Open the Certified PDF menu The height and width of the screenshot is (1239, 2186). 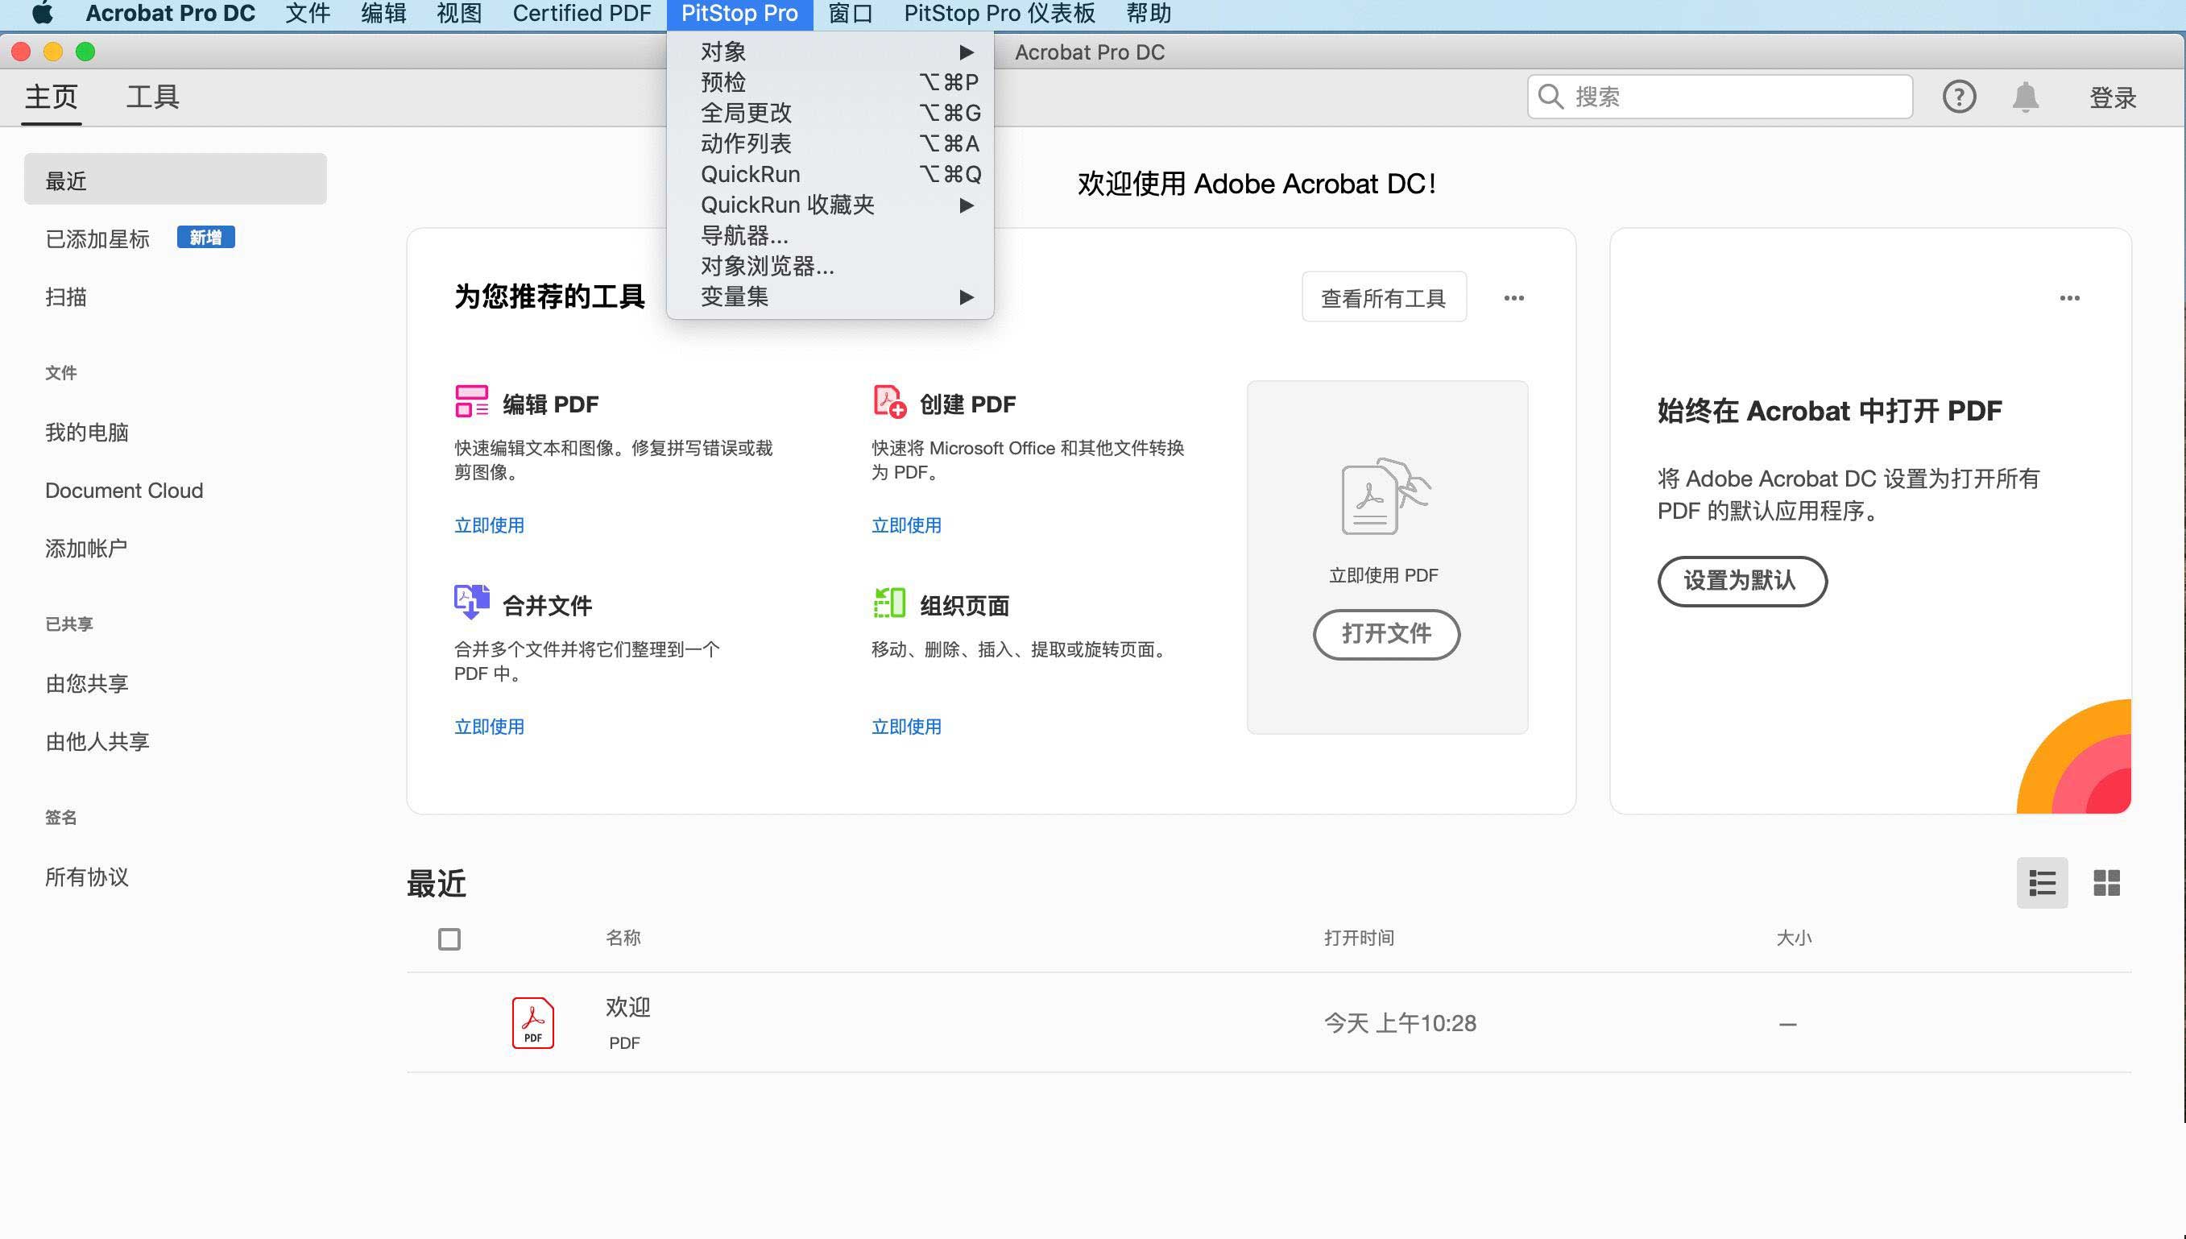582,14
